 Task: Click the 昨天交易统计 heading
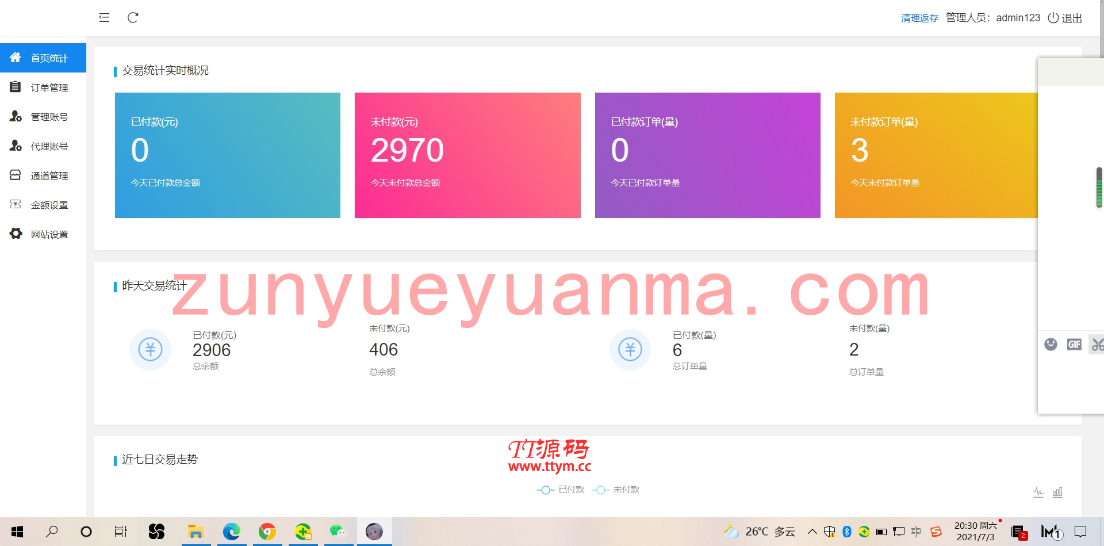(x=154, y=286)
